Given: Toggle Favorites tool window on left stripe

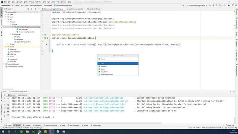Looking at the screenshot, I should 1,96.
